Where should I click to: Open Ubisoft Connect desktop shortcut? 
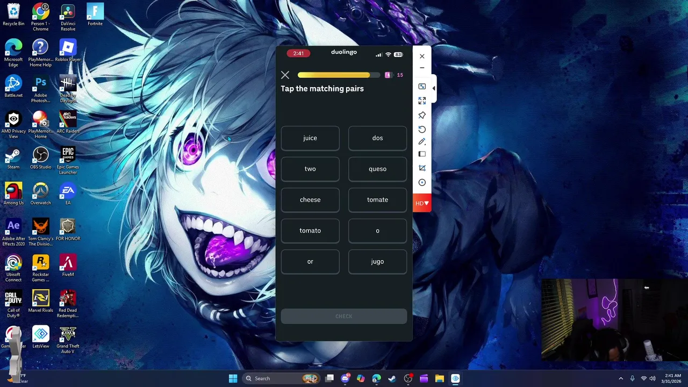click(13, 268)
